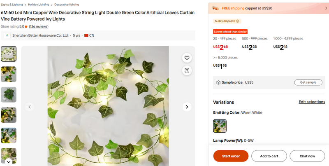Click the Shenzhen Better Houseware store logo
Screen dimensions: 329x166
coord(7,35)
